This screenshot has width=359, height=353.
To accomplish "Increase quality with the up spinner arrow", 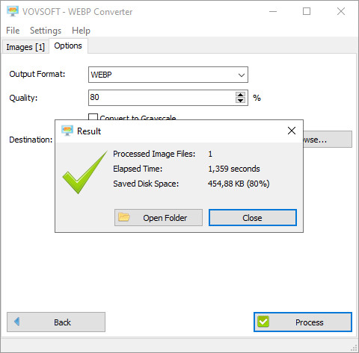I will [240, 95].
